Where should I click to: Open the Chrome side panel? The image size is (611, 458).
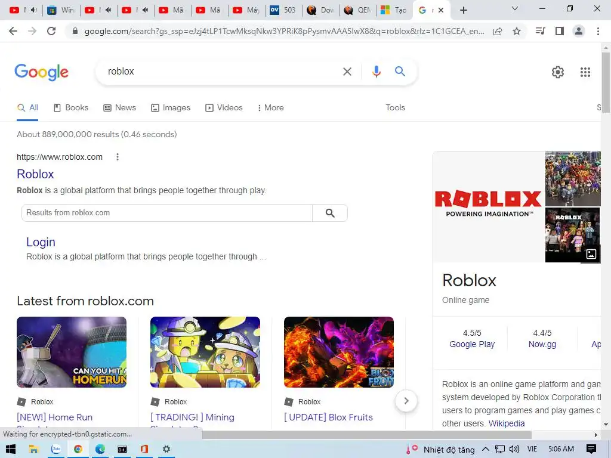pos(560,31)
